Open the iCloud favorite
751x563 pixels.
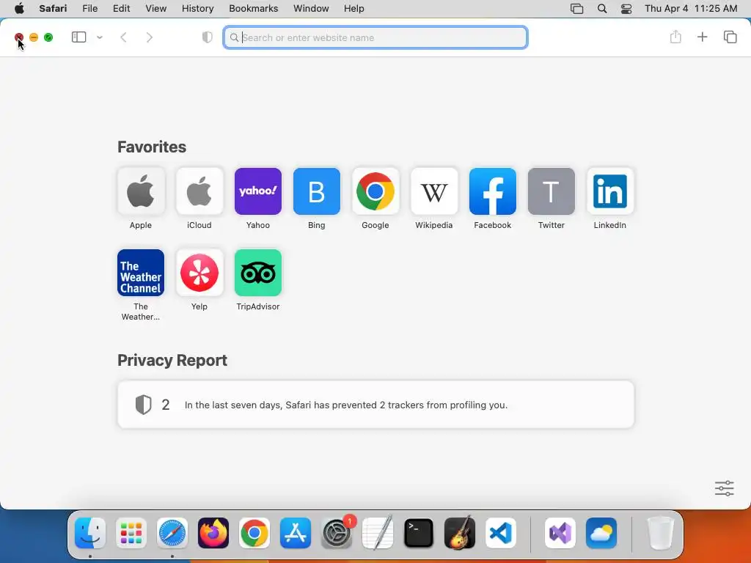point(199,191)
